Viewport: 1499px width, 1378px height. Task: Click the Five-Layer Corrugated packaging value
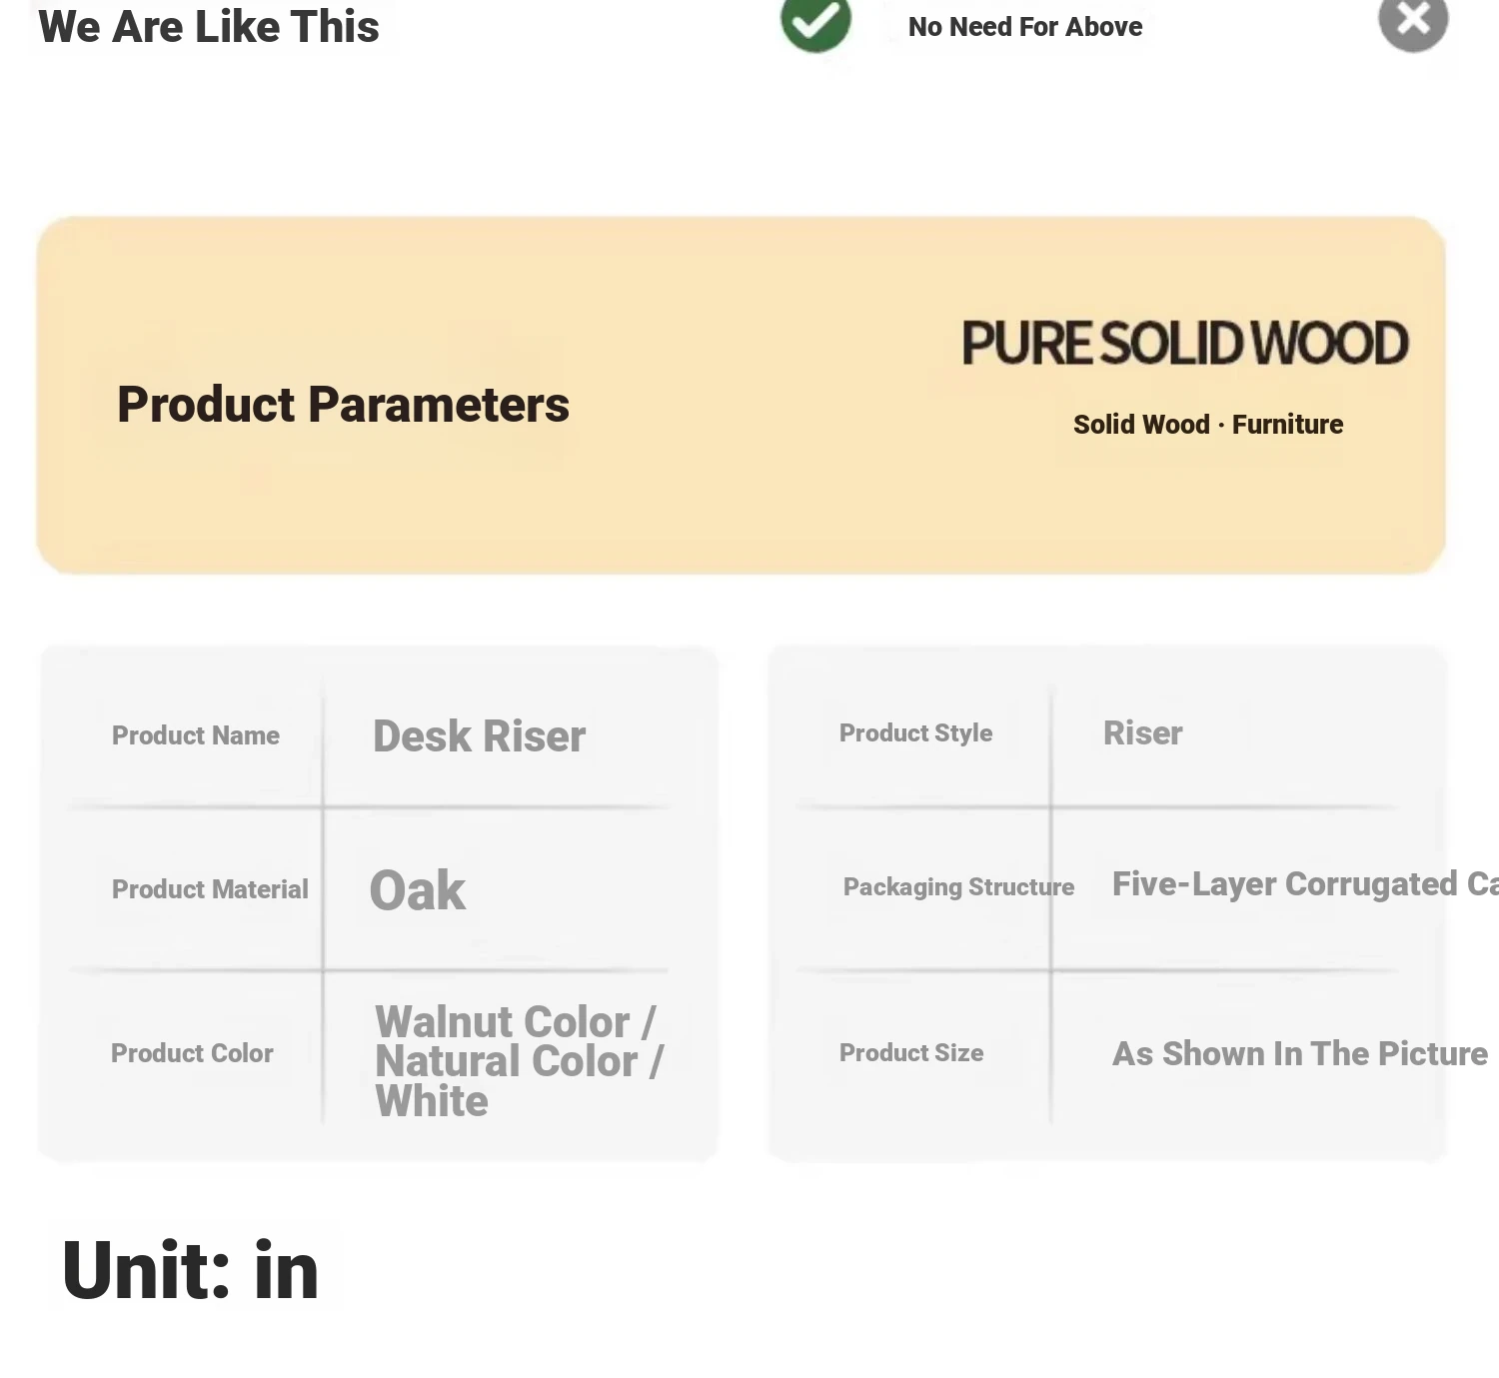1305,884
